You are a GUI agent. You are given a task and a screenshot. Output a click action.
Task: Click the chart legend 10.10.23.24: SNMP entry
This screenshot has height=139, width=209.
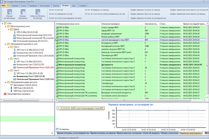click(x=81, y=108)
